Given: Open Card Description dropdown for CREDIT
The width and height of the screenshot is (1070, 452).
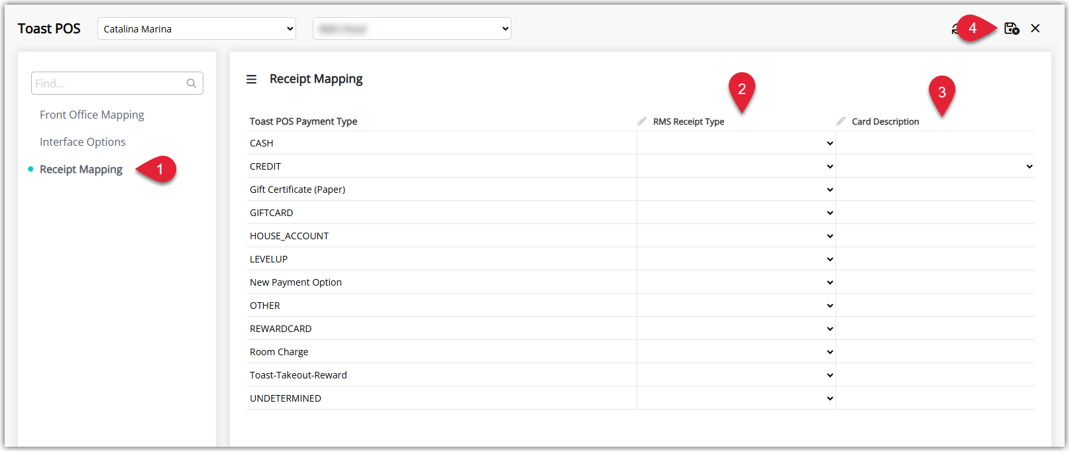Looking at the screenshot, I should pos(936,166).
